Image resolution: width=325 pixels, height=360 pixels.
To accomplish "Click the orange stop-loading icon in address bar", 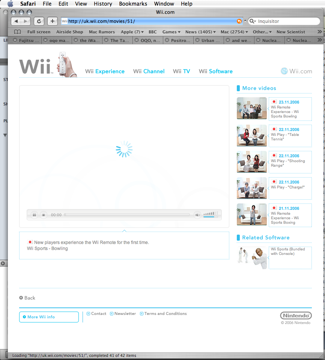I will pyautogui.click(x=239, y=21).
